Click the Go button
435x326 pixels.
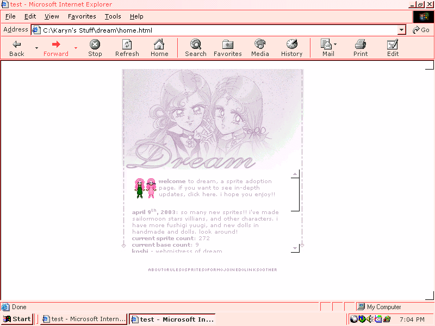[x=421, y=30]
